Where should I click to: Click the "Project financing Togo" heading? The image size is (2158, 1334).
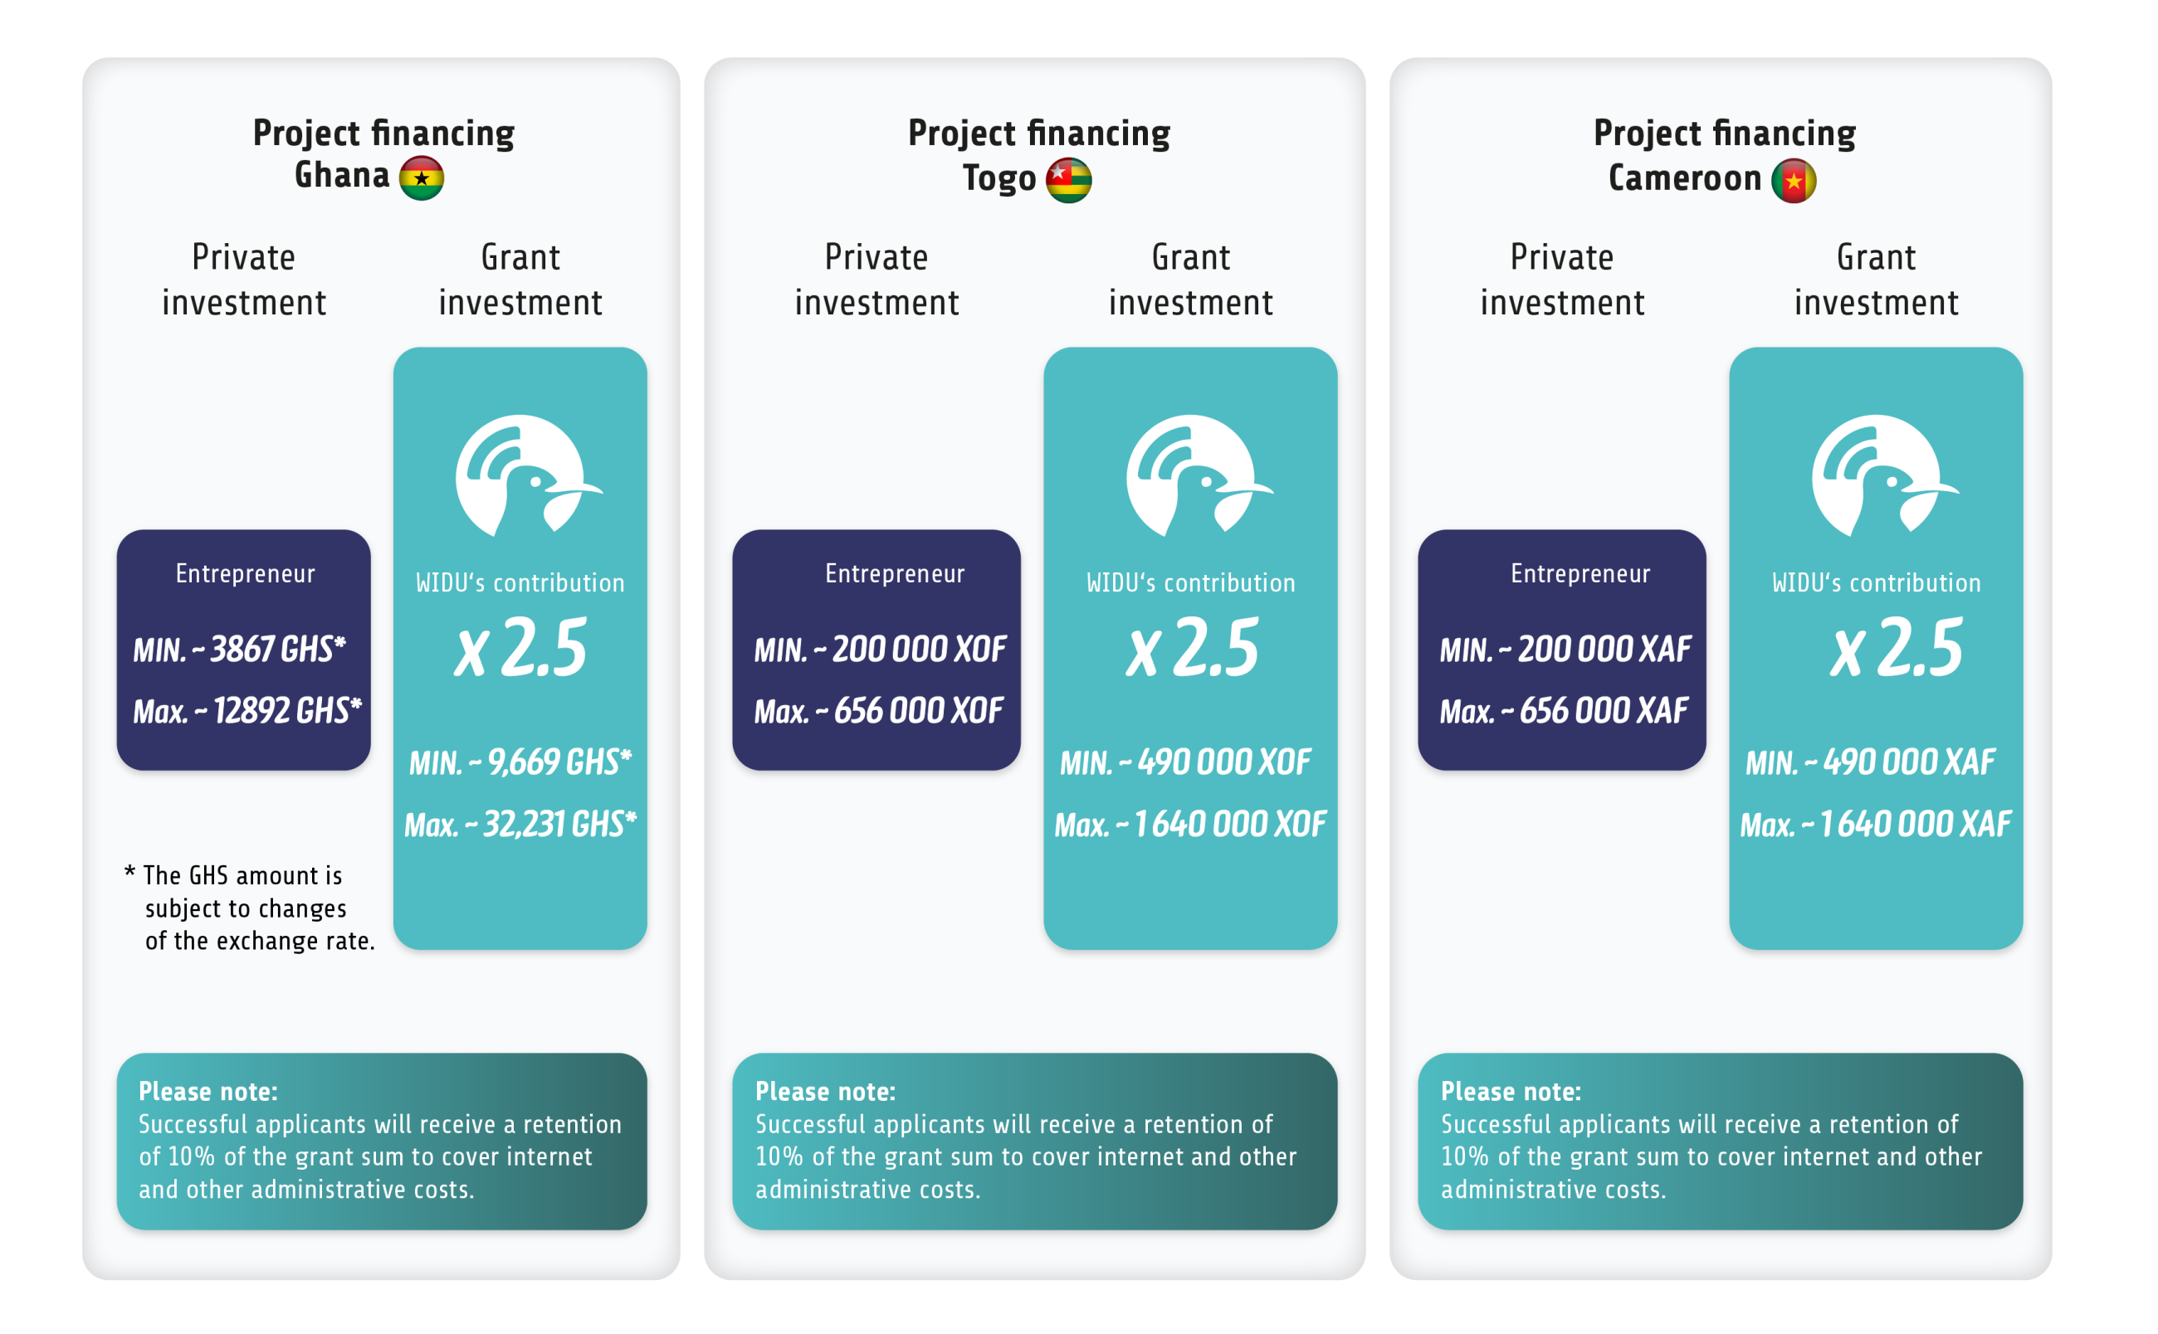(1038, 153)
